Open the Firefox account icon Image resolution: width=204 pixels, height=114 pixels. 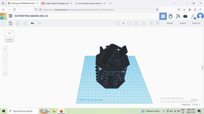[x=190, y=10]
